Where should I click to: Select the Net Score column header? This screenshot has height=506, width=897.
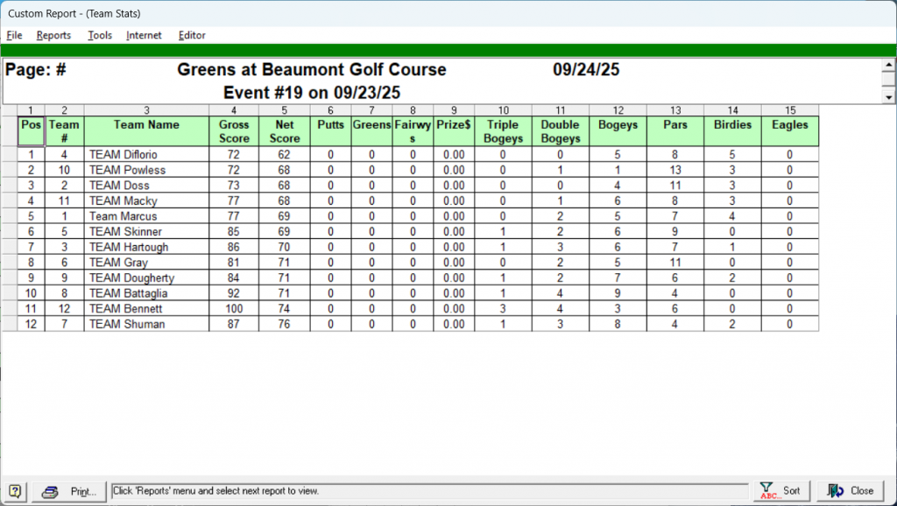[x=284, y=131]
